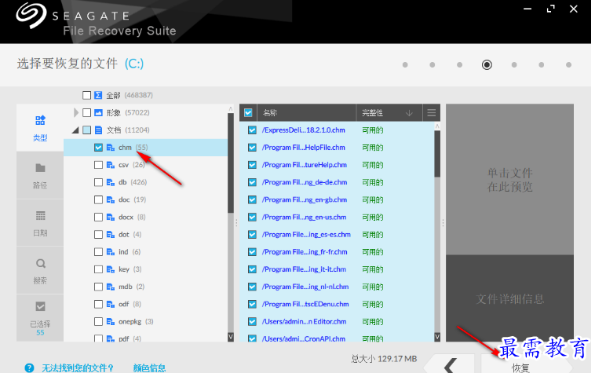Click the file type icon beside csv

pos(111,165)
